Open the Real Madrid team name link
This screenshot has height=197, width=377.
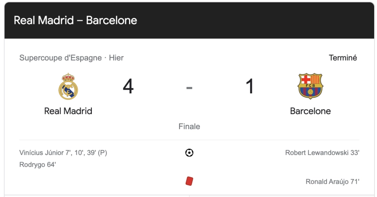(x=68, y=111)
